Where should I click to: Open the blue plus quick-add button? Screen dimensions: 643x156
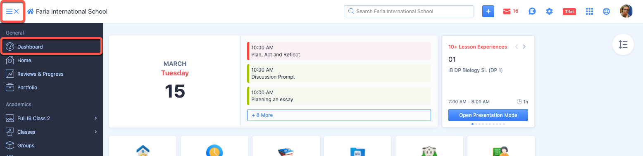pos(488,12)
